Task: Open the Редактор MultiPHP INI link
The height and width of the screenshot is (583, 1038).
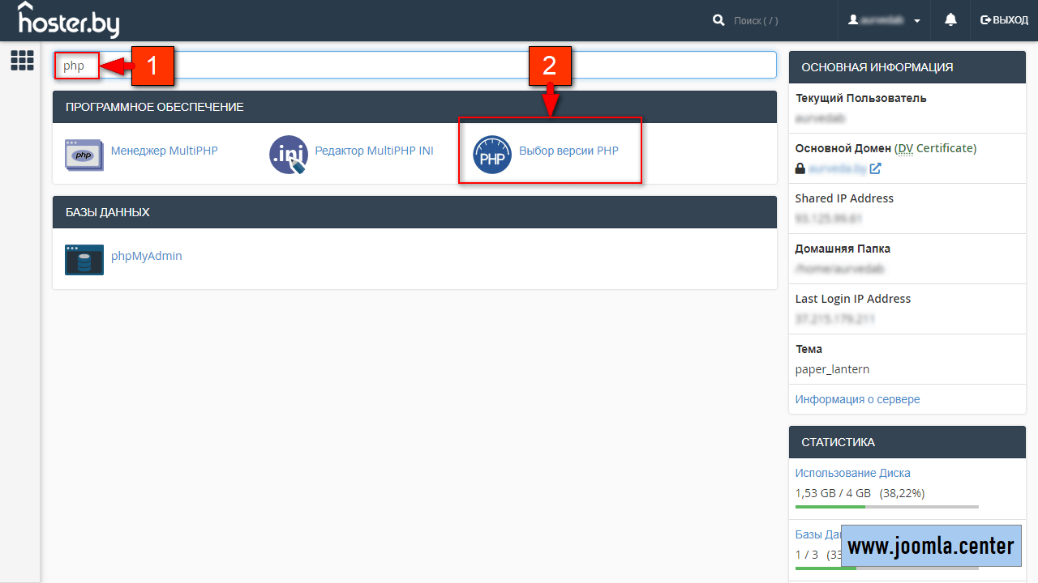Action: coord(374,151)
